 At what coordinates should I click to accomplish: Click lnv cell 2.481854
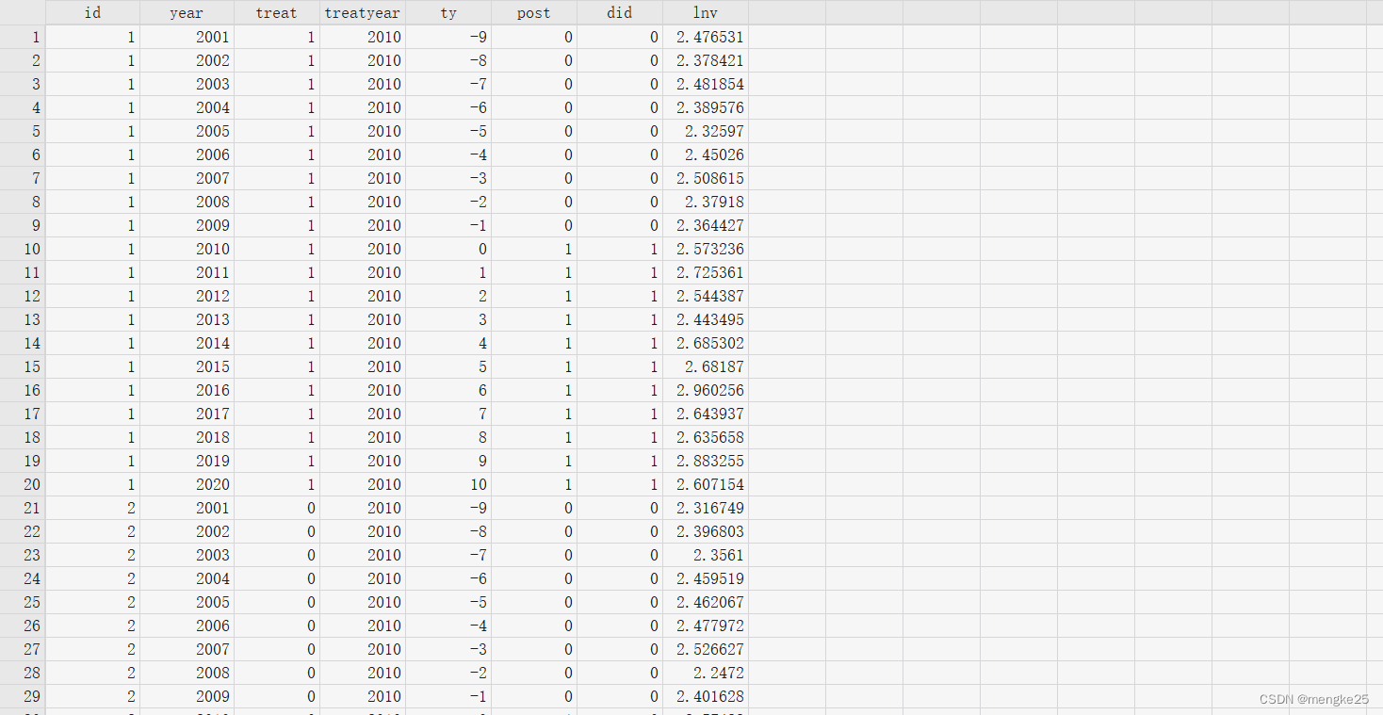pyautogui.click(x=706, y=84)
